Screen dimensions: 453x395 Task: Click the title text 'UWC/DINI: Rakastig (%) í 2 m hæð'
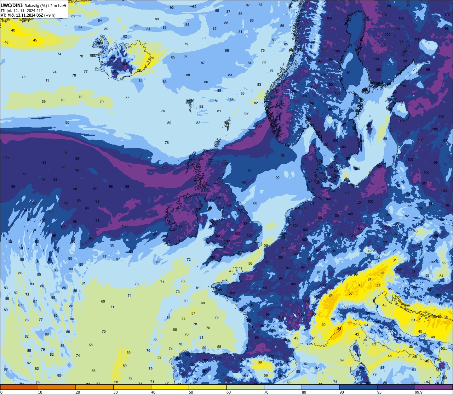[x=33, y=5]
